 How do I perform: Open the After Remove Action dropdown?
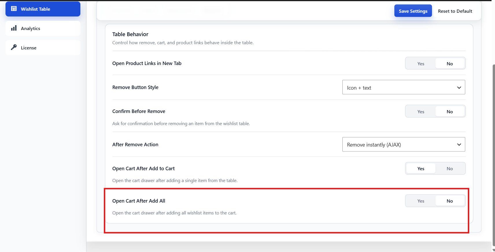(x=404, y=144)
